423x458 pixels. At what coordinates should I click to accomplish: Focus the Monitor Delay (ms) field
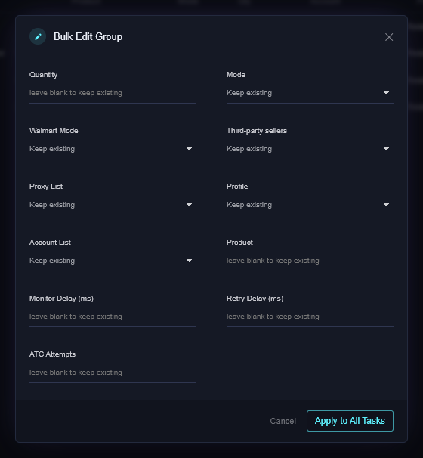point(113,317)
